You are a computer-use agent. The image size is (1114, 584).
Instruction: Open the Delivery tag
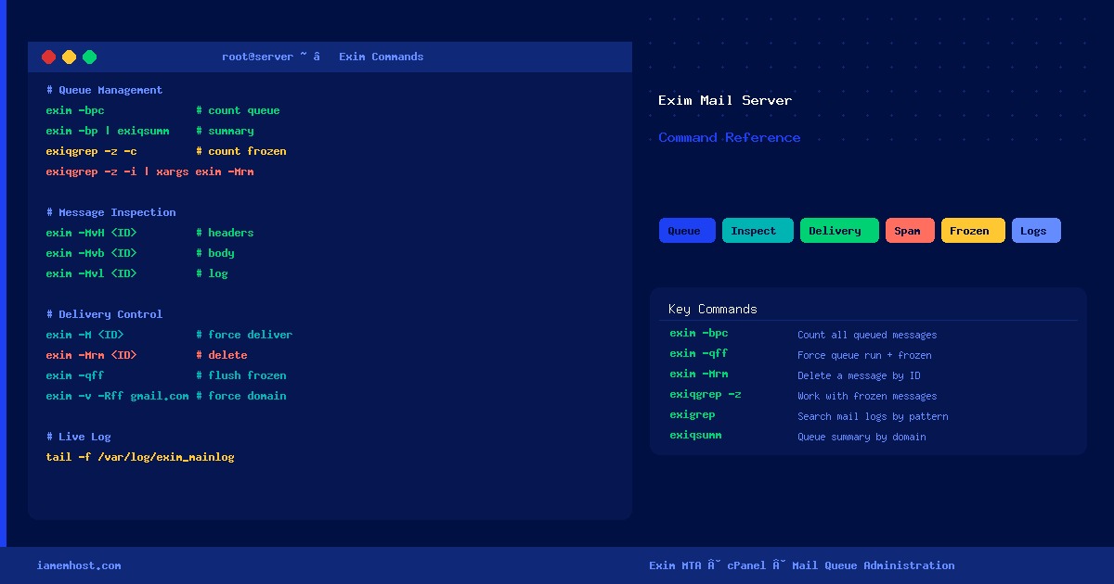[x=839, y=231]
